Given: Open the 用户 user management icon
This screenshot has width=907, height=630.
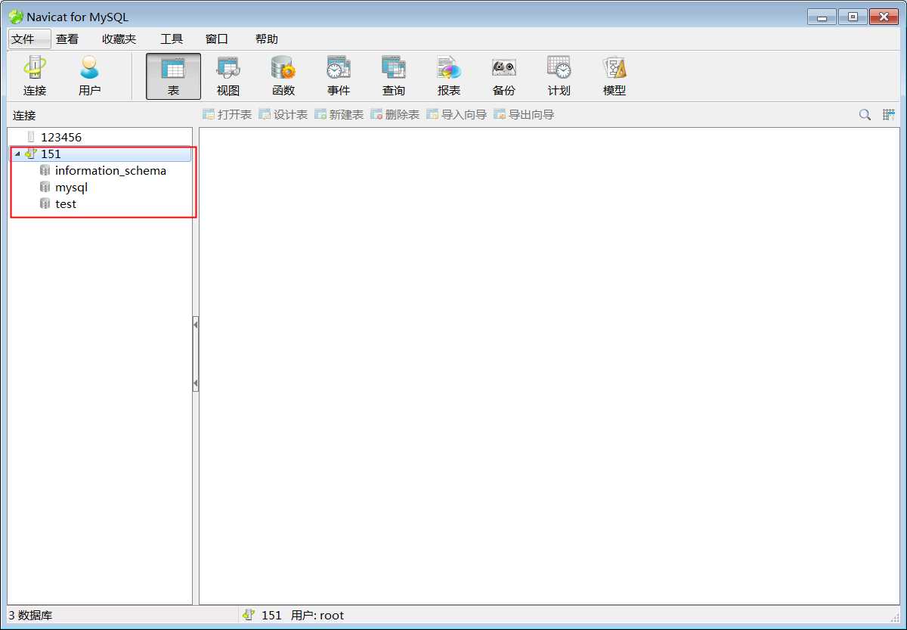Looking at the screenshot, I should (x=90, y=76).
